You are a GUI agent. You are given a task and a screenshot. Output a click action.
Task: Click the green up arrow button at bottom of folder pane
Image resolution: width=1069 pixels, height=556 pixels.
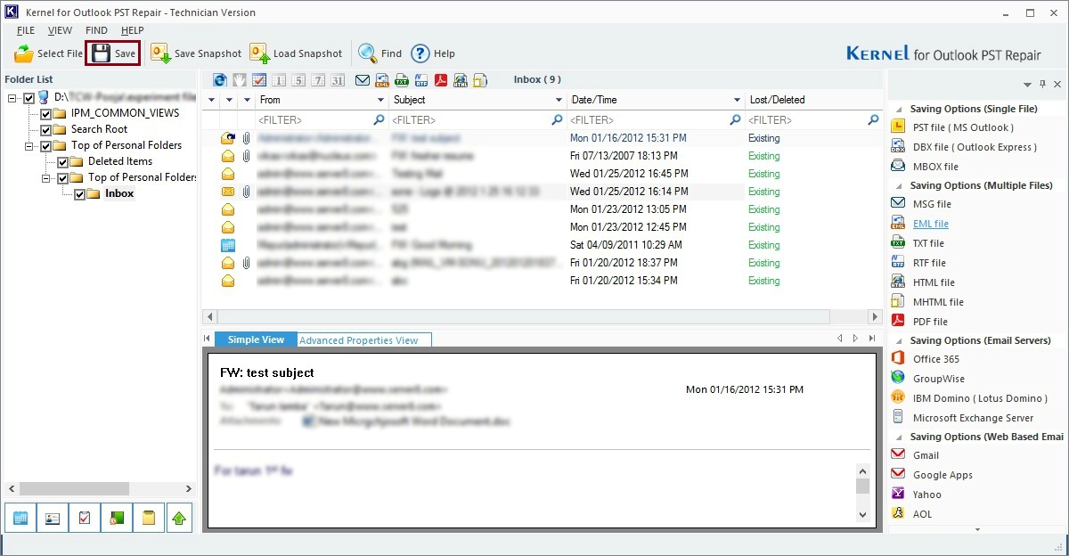point(180,518)
